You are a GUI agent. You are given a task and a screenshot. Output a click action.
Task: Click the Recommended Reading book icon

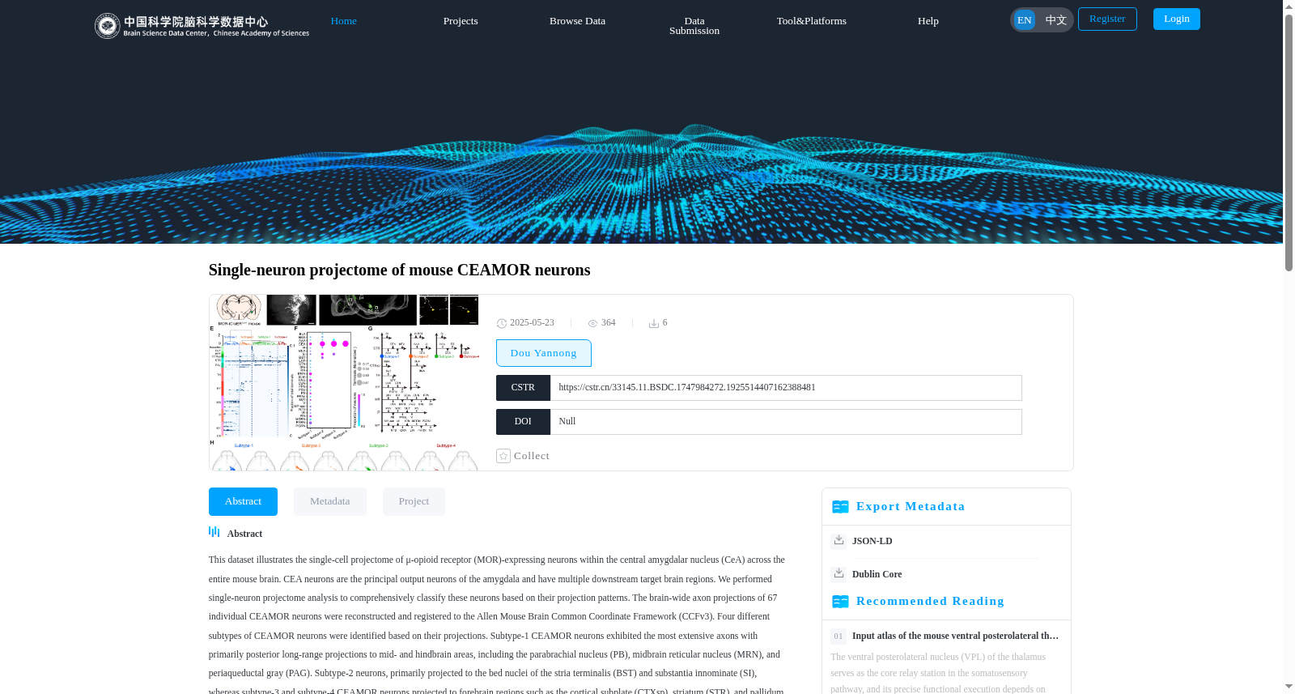(x=840, y=602)
